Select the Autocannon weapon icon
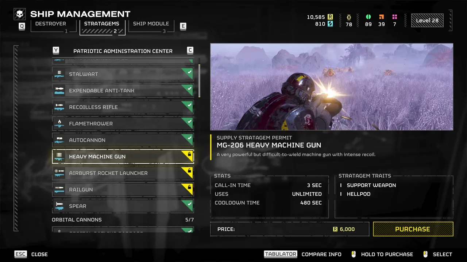The width and height of the screenshot is (467, 262). click(x=59, y=140)
